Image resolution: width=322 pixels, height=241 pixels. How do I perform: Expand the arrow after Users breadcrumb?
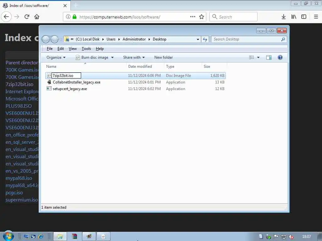119,39
